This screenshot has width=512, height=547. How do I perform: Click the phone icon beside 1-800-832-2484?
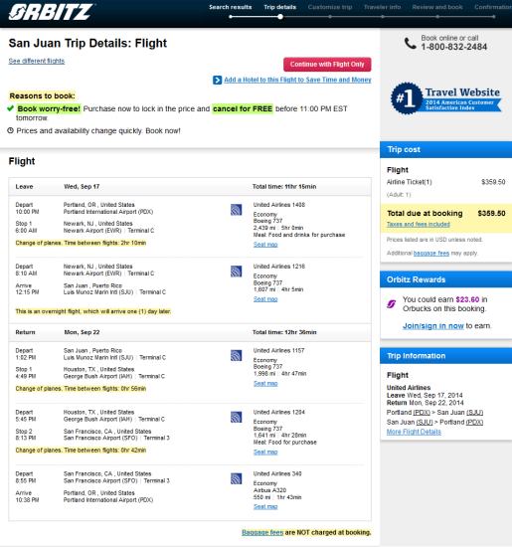[411, 43]
